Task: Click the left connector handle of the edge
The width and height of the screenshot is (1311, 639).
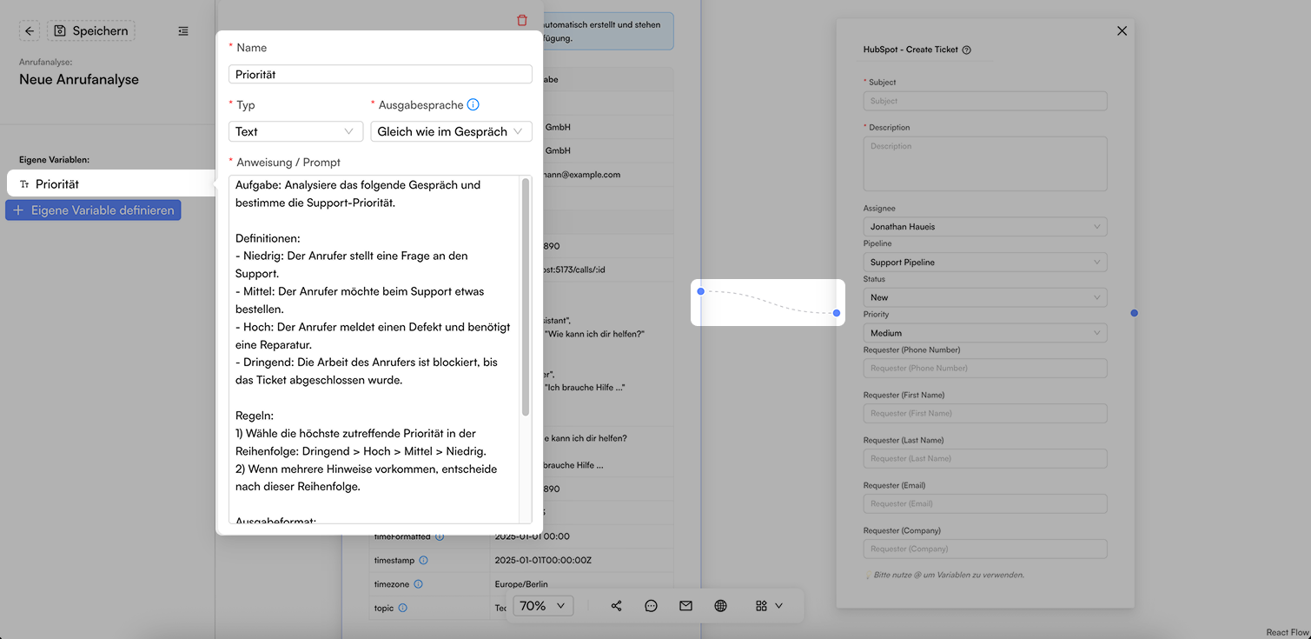Action: (701, 291)
